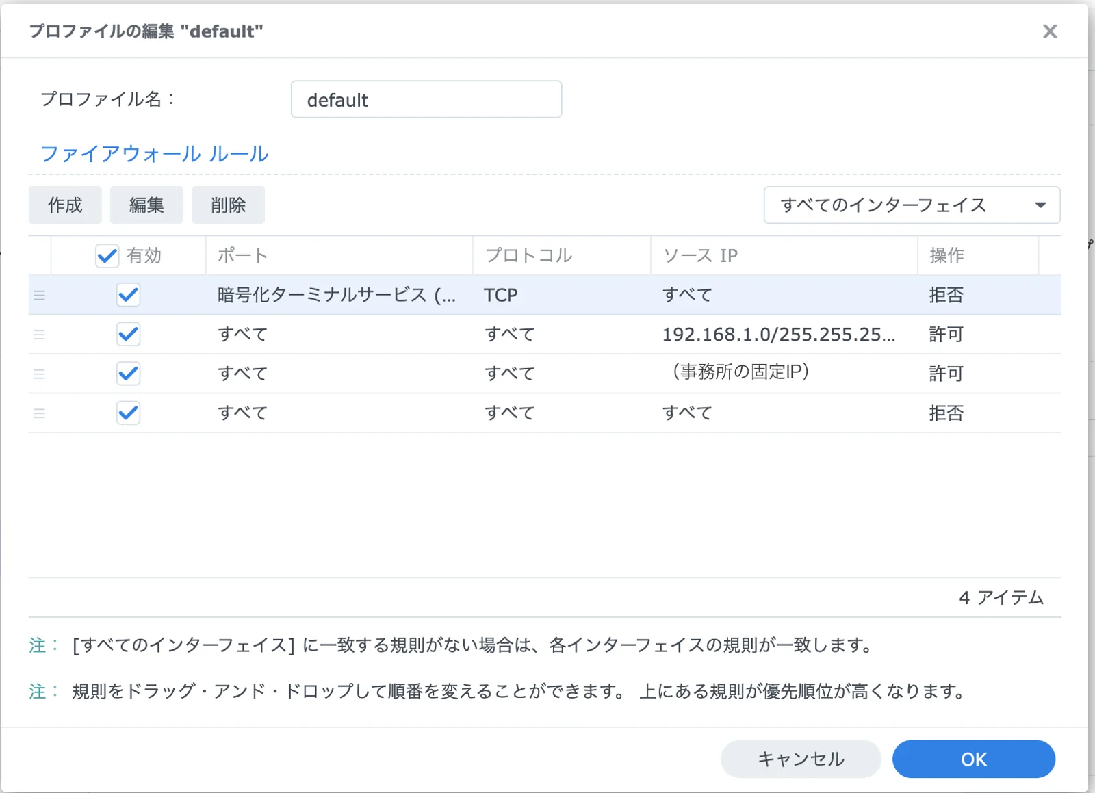The width and height of the screenshot is (1095, 793).
Task: Click the キャンセル button
Action: 801,759
